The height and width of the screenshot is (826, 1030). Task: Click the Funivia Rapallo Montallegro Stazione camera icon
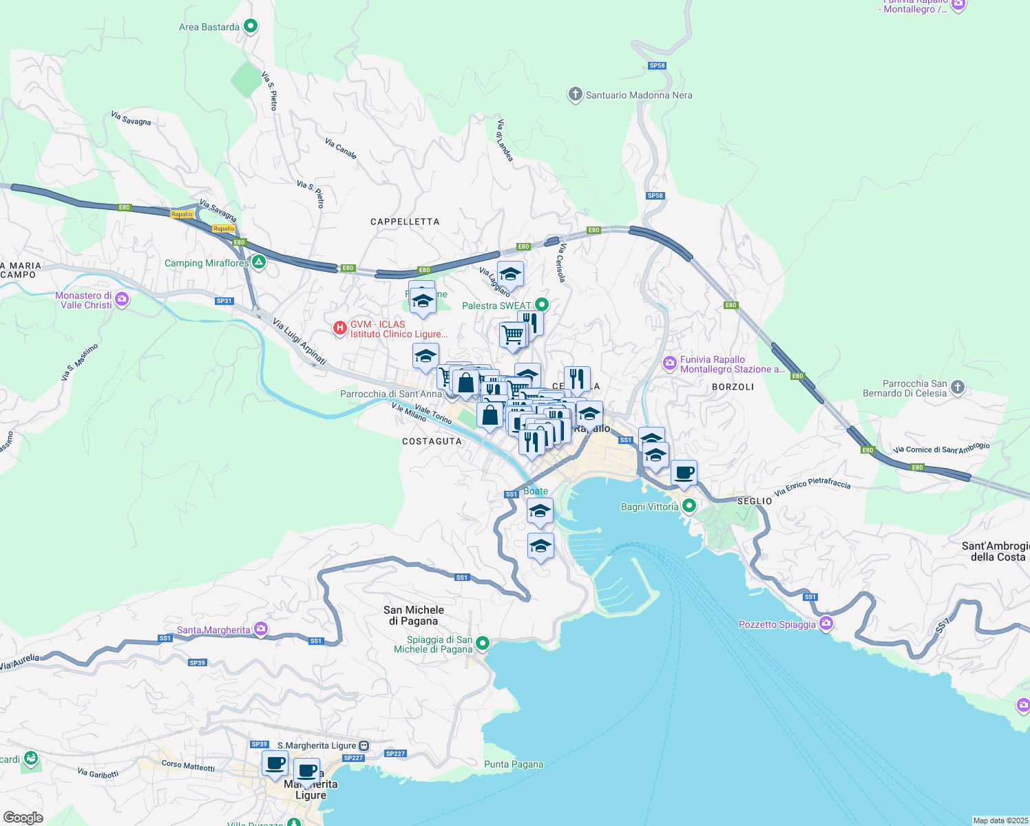tap(669, 363)
